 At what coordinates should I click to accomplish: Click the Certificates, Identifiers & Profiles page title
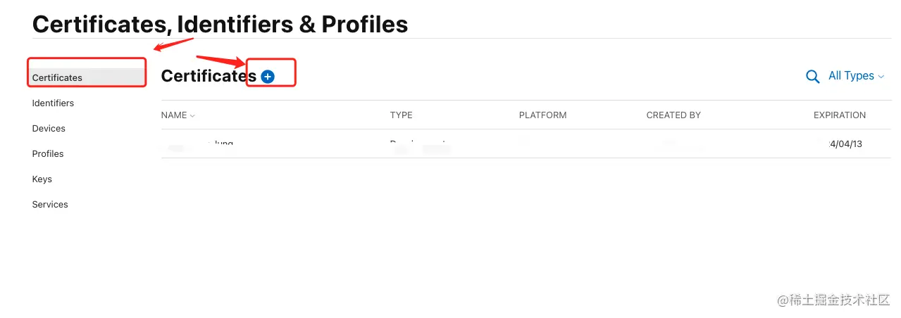click(x=220, y=24)
